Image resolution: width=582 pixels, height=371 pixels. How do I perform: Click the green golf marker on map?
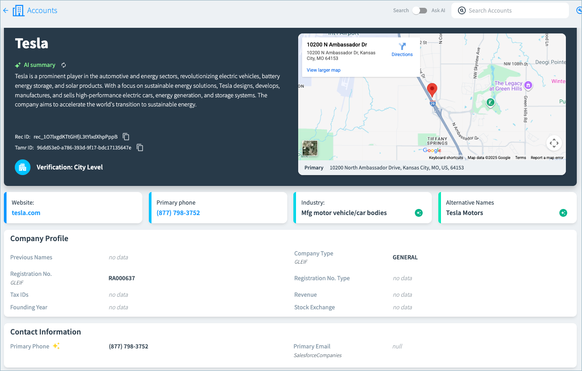click(490, 103)
